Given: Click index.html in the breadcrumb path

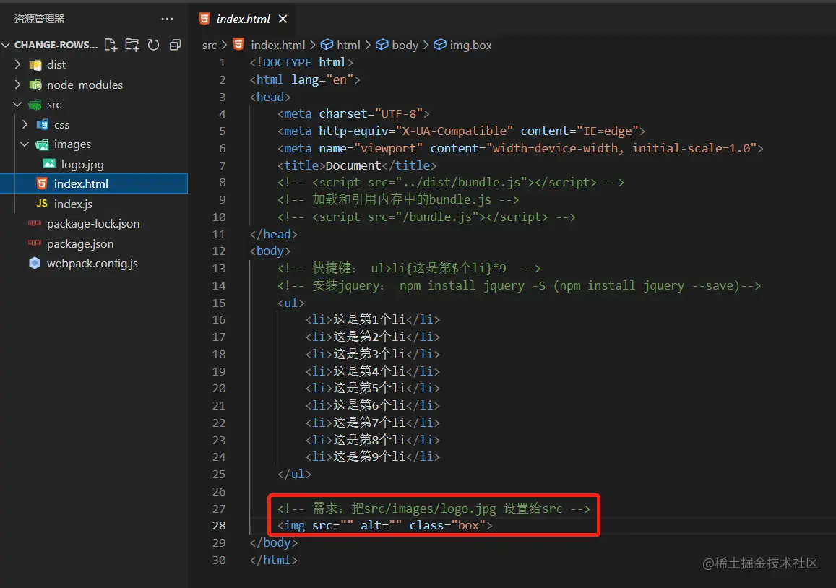Looking at the screenshot, I should 277,46.
